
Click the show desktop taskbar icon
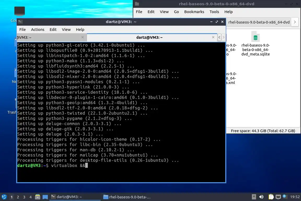(x=45, y=197)
